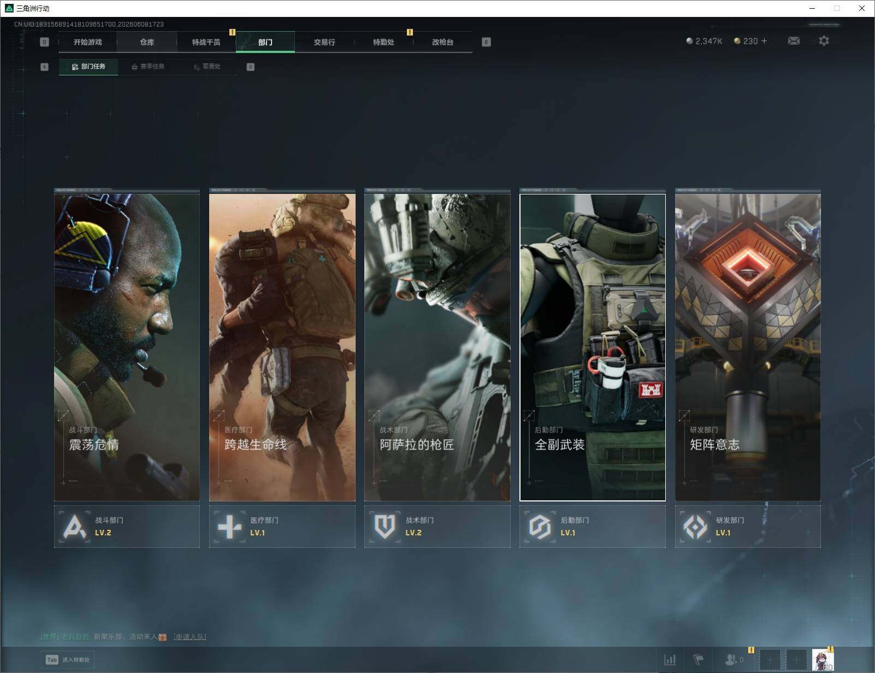Open the 交易行 tab
Viewport: 875px width, 673px height.
coord(324,42)
